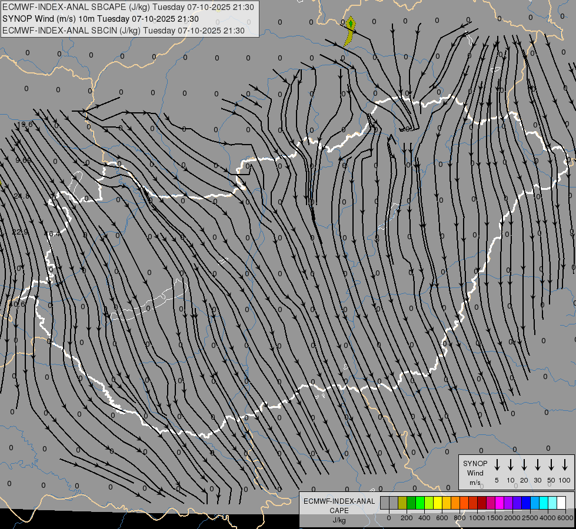Viewport: 576px width, 529px height.
Task: Pick the bright green 400 J/kg swatch
Action: 420,503
